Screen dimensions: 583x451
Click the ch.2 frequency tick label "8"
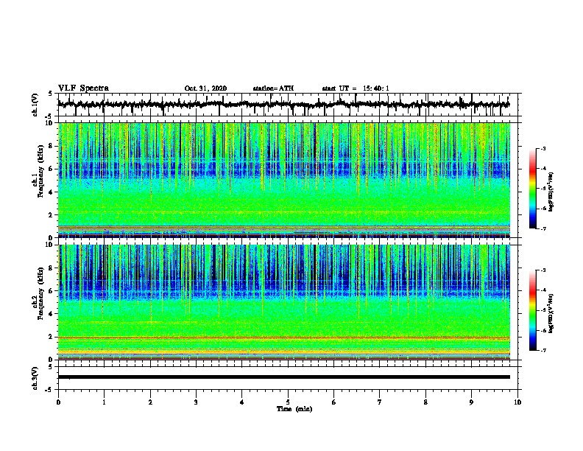pyautogui.click(x=52, y=268)
